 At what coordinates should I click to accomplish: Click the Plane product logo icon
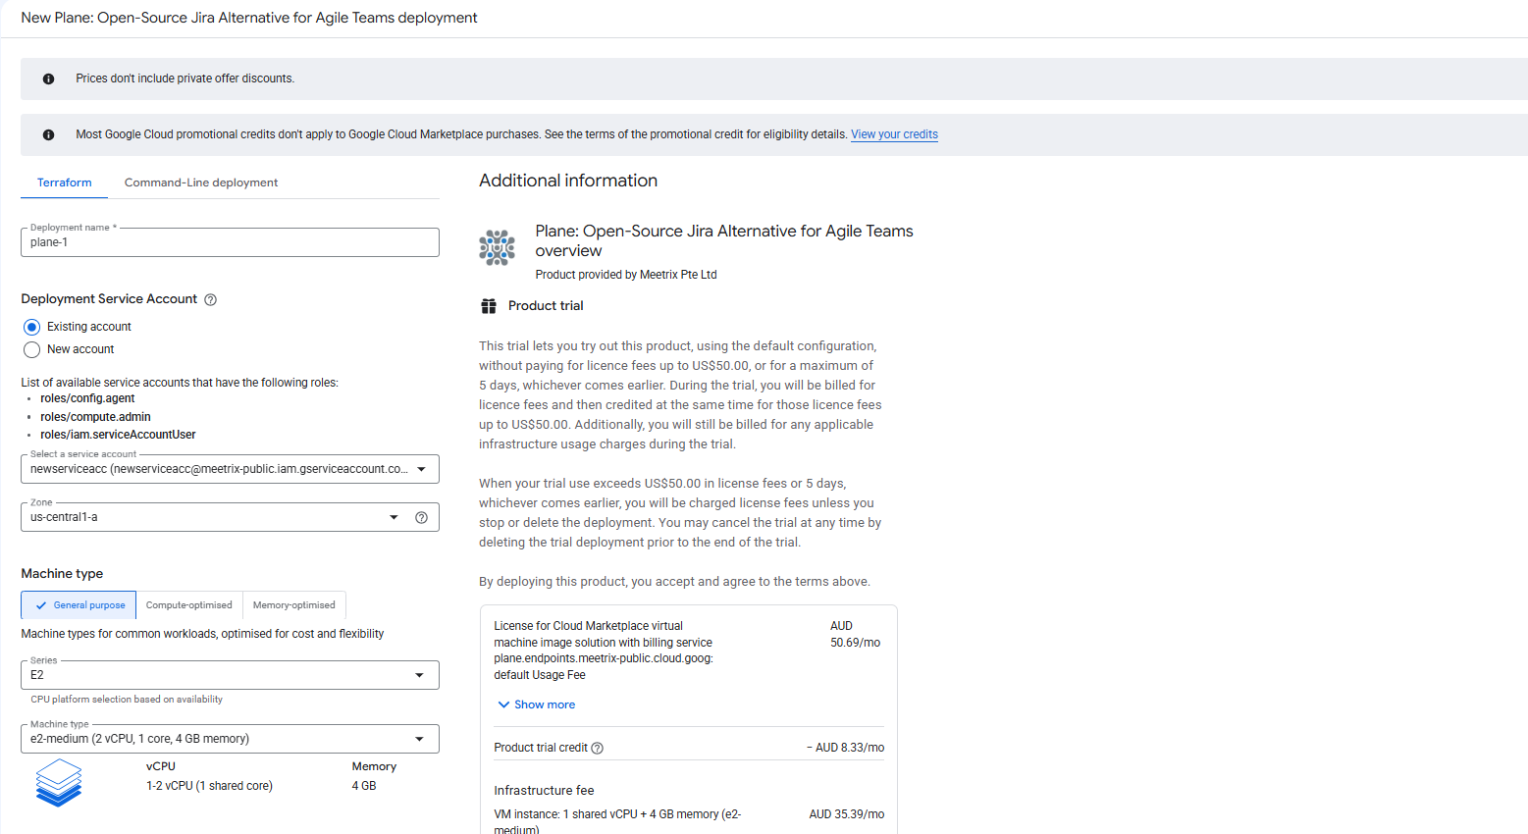click(x=497, y=248)
